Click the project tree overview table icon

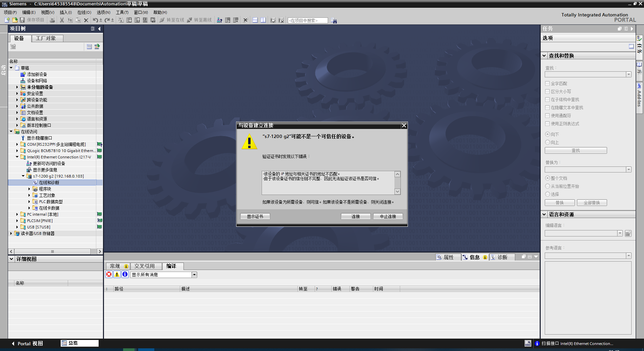pos(89,47)
